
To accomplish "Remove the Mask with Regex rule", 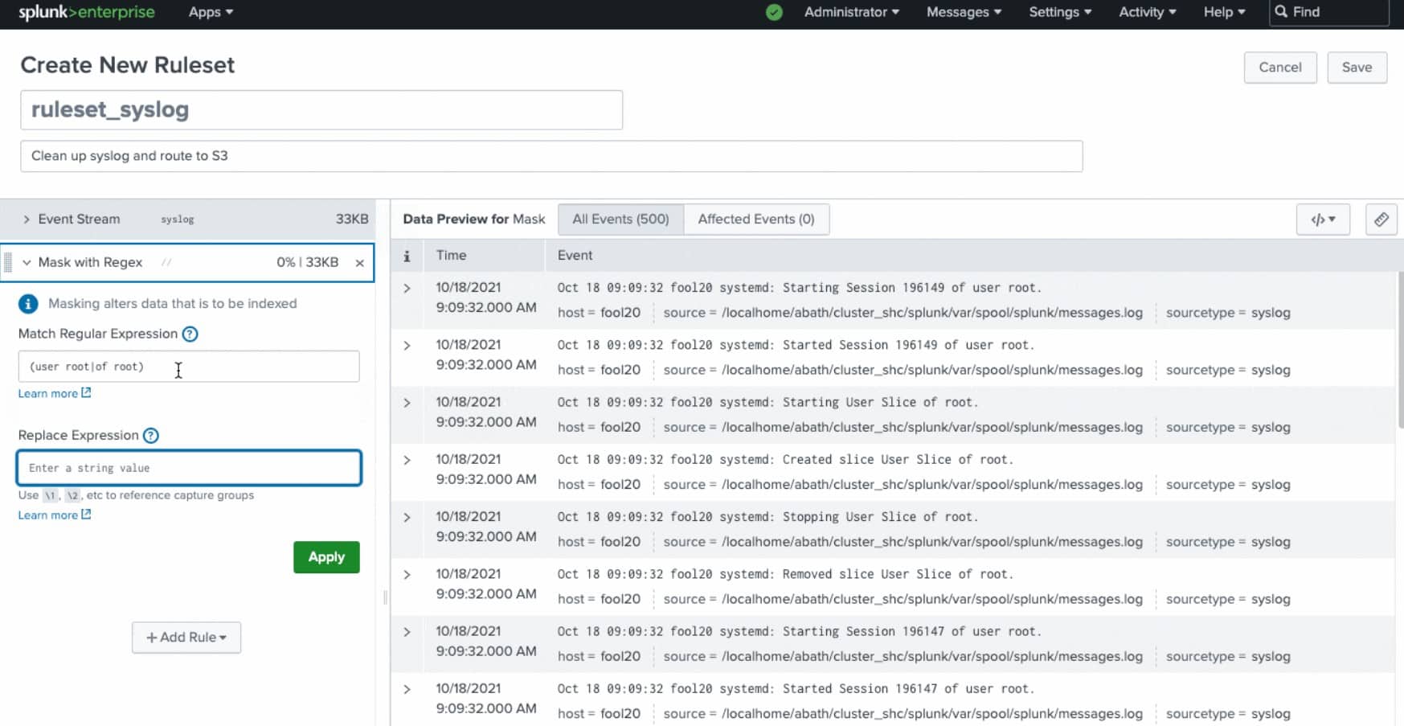I will [x=359, y=263].
